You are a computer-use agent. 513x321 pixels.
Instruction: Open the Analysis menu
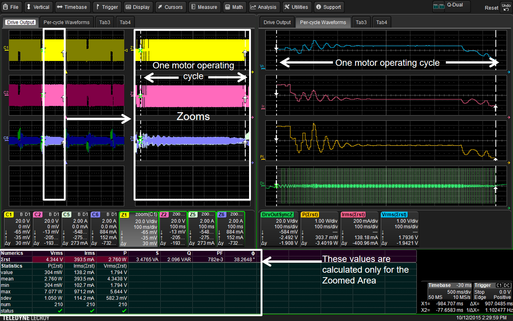coord(264,7)
